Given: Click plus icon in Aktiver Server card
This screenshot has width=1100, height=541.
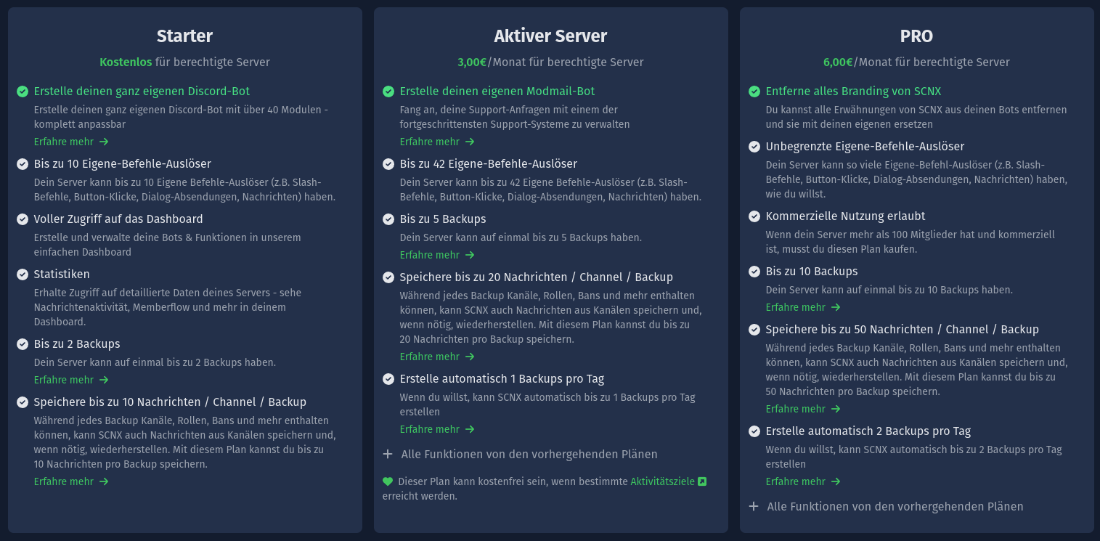Looking at the screenshot, I should [388, 455].
